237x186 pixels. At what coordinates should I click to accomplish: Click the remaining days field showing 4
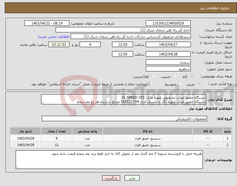pyautogui.click(x=90, y=44)
